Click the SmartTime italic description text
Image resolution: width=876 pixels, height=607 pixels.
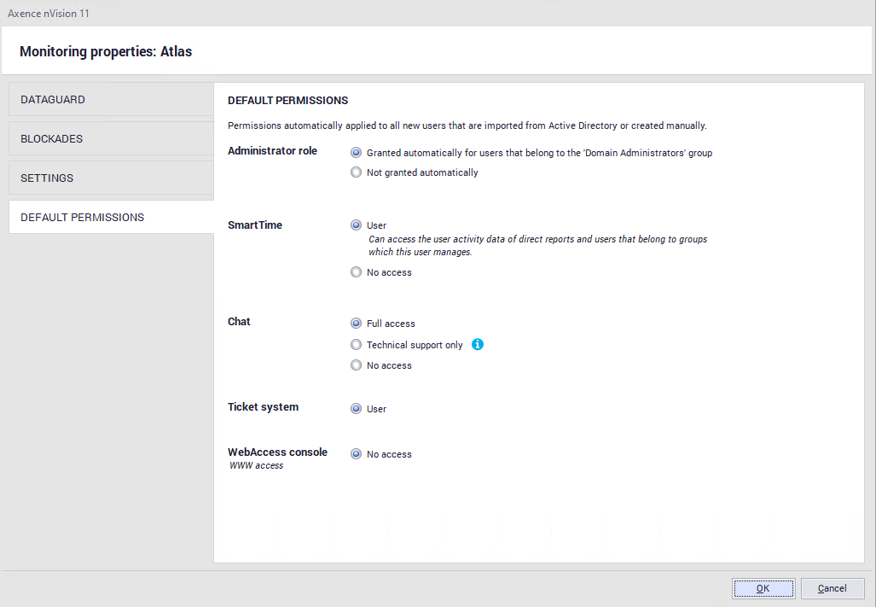[x=537, y=246]
